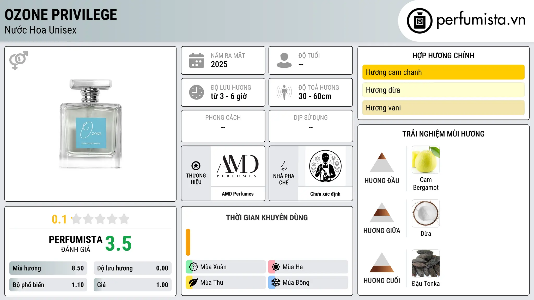Click the star badge icon above THƯƠNG HIỆU
534x300 pixels.
point(196,166)
